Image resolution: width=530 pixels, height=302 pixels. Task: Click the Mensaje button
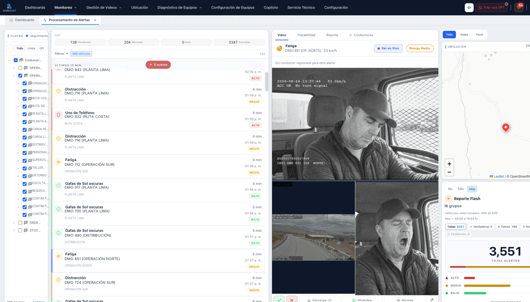[x=405, y=300]
